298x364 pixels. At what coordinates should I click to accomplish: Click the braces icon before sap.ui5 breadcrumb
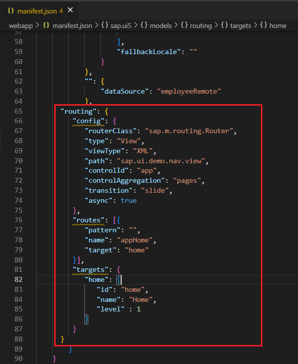click(105, 26)
